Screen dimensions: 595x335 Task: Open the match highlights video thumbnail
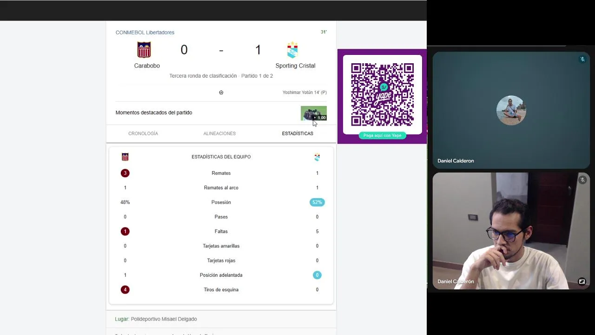[x=314, y=113]
